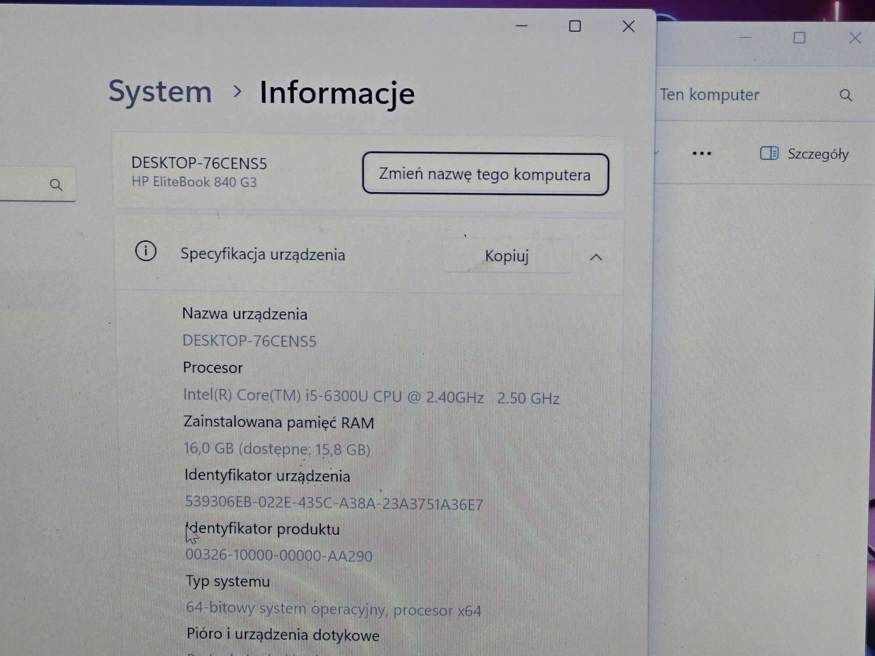The image size is (875, 656).
Task: Go back to System breadcrumb
Action: [x=160, y=91]
